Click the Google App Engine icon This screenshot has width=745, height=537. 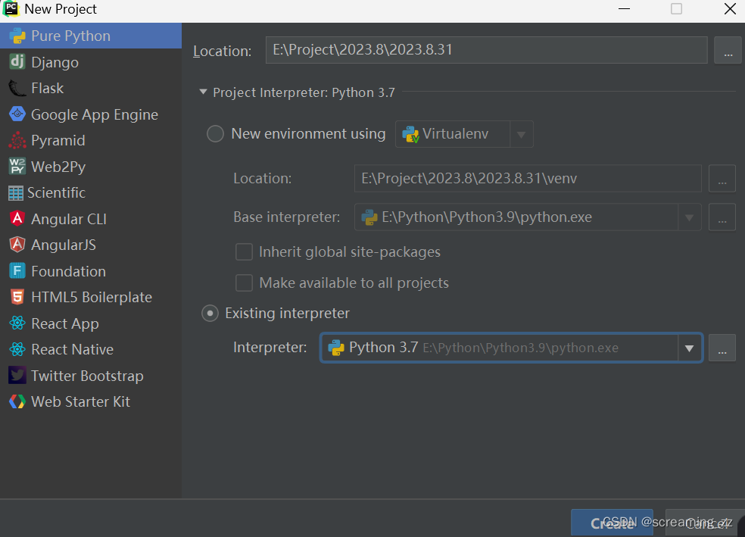point(17,114)
